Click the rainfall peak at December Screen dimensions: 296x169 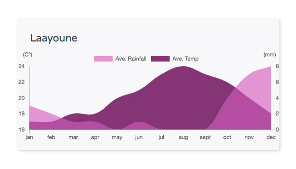[271, 66]
